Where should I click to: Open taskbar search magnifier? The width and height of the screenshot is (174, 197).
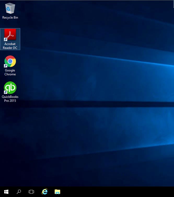click(19, 192)
